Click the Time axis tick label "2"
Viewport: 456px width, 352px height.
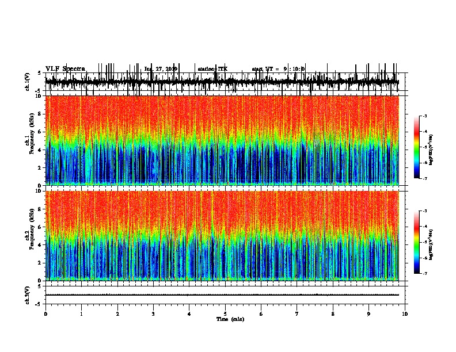click(117, 314)
